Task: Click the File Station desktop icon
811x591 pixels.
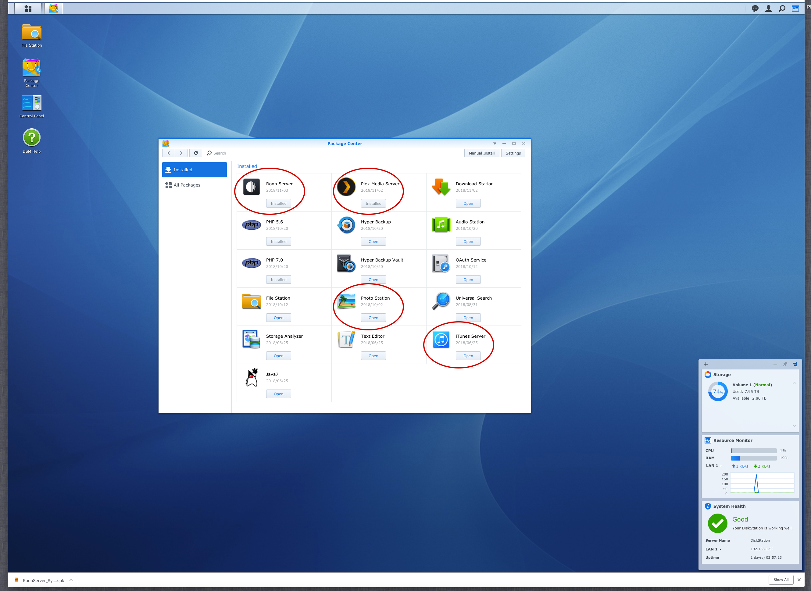Action: coord(31,33)
